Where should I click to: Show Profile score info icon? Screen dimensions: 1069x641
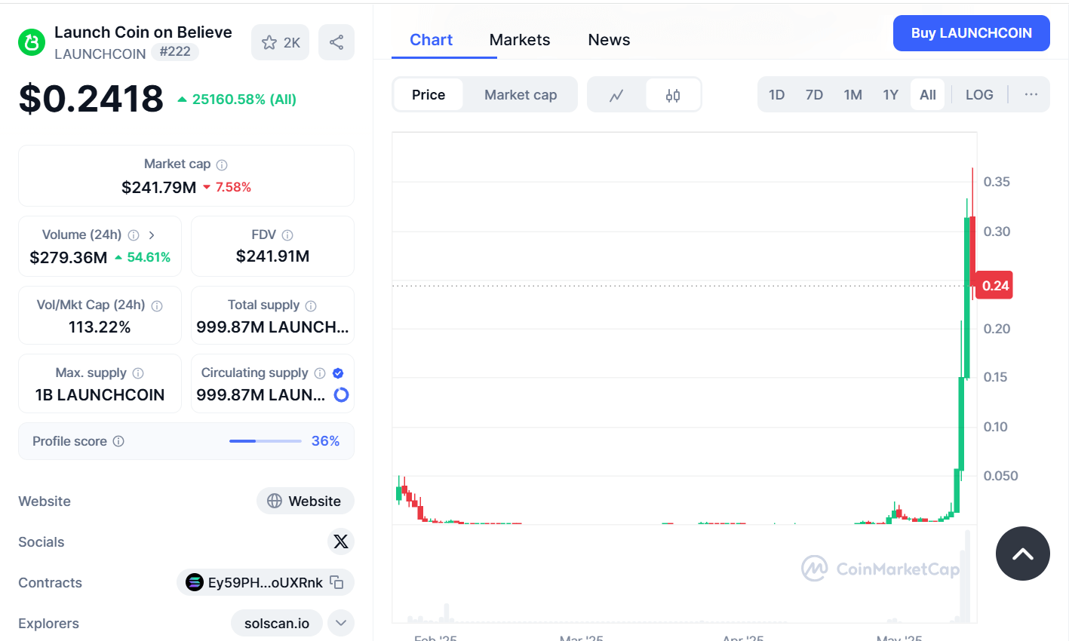click(x=118, y=441)
